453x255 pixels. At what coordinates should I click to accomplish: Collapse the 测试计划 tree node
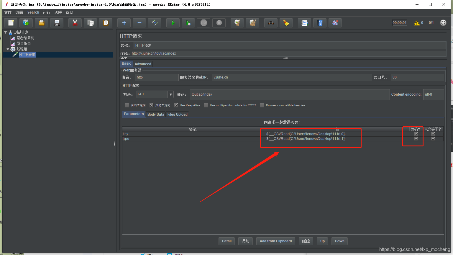click(x=6, y=32)
